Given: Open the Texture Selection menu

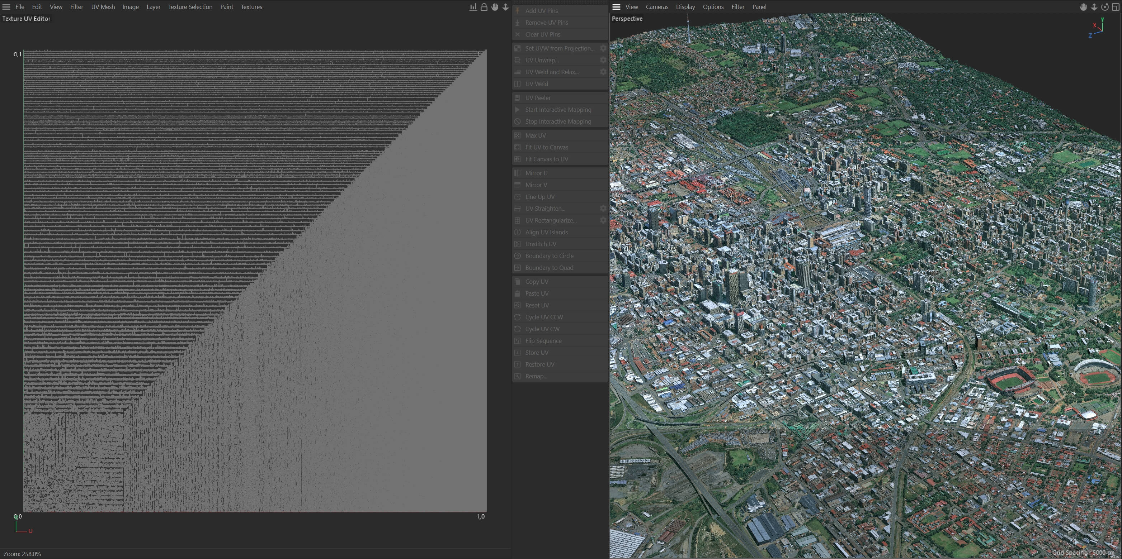Looking at the screenshot, I should (190, 7).
